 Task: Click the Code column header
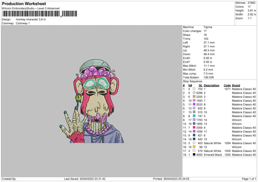(x=227, y=85)
